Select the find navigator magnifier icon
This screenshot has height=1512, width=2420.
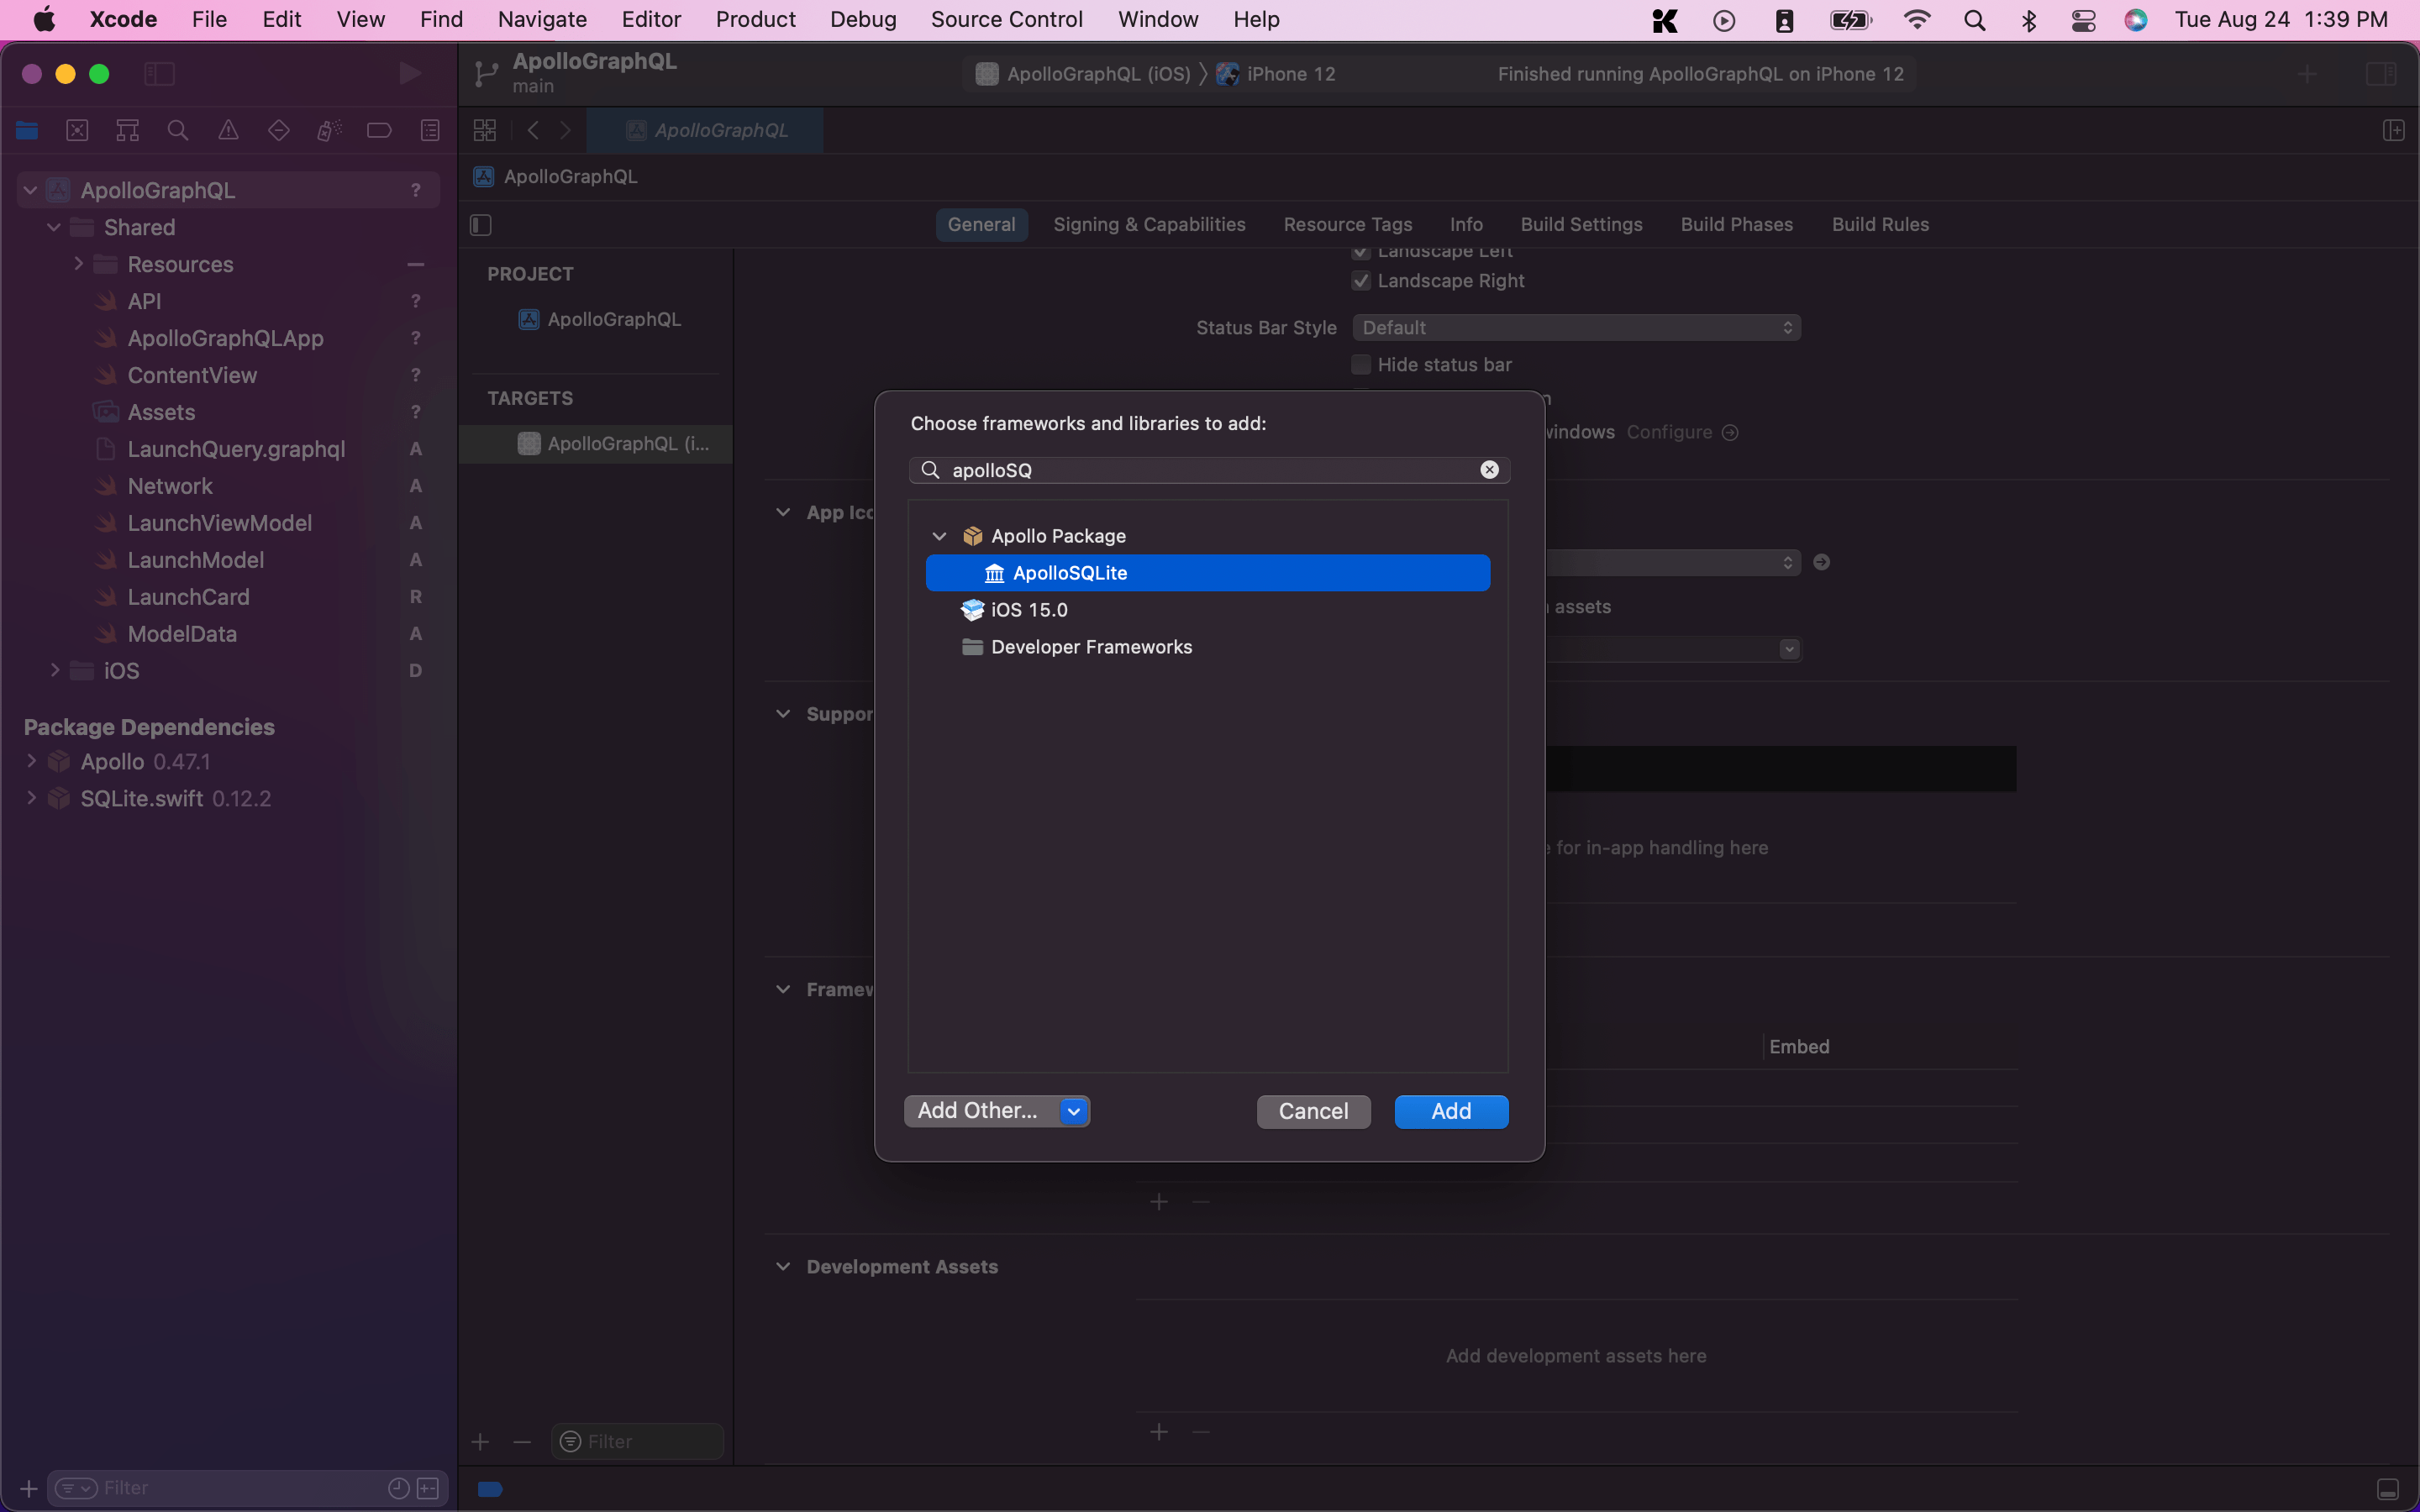pos(178,130)
